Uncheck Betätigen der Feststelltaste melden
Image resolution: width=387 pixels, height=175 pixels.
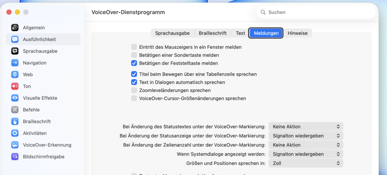click(134, 63)
